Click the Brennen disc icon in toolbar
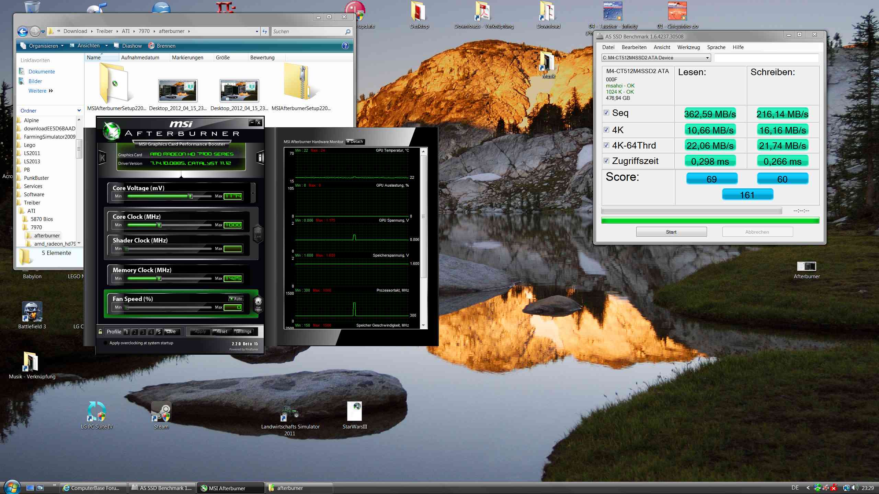 151,46
